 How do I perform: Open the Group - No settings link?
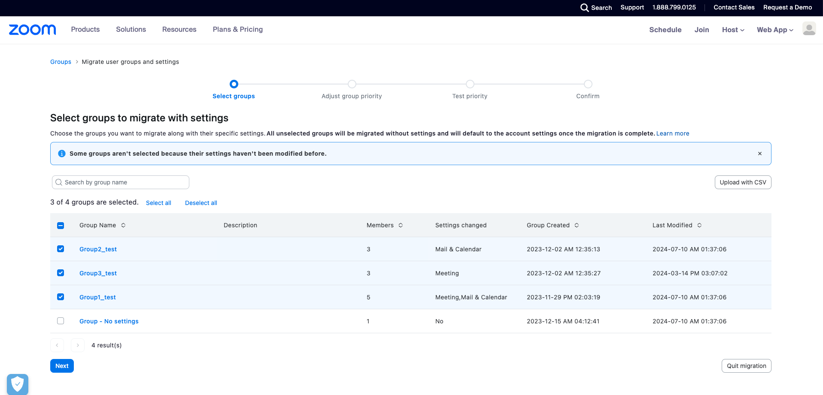click(x=109, y=321)
